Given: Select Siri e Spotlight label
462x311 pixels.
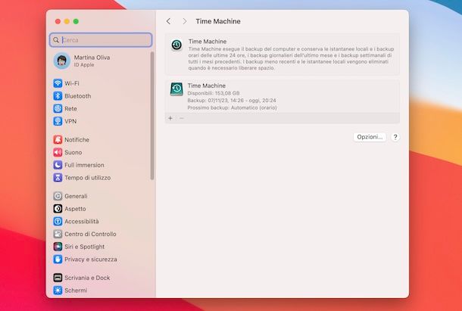Looking at the screenshot, I should coord(85,247).
